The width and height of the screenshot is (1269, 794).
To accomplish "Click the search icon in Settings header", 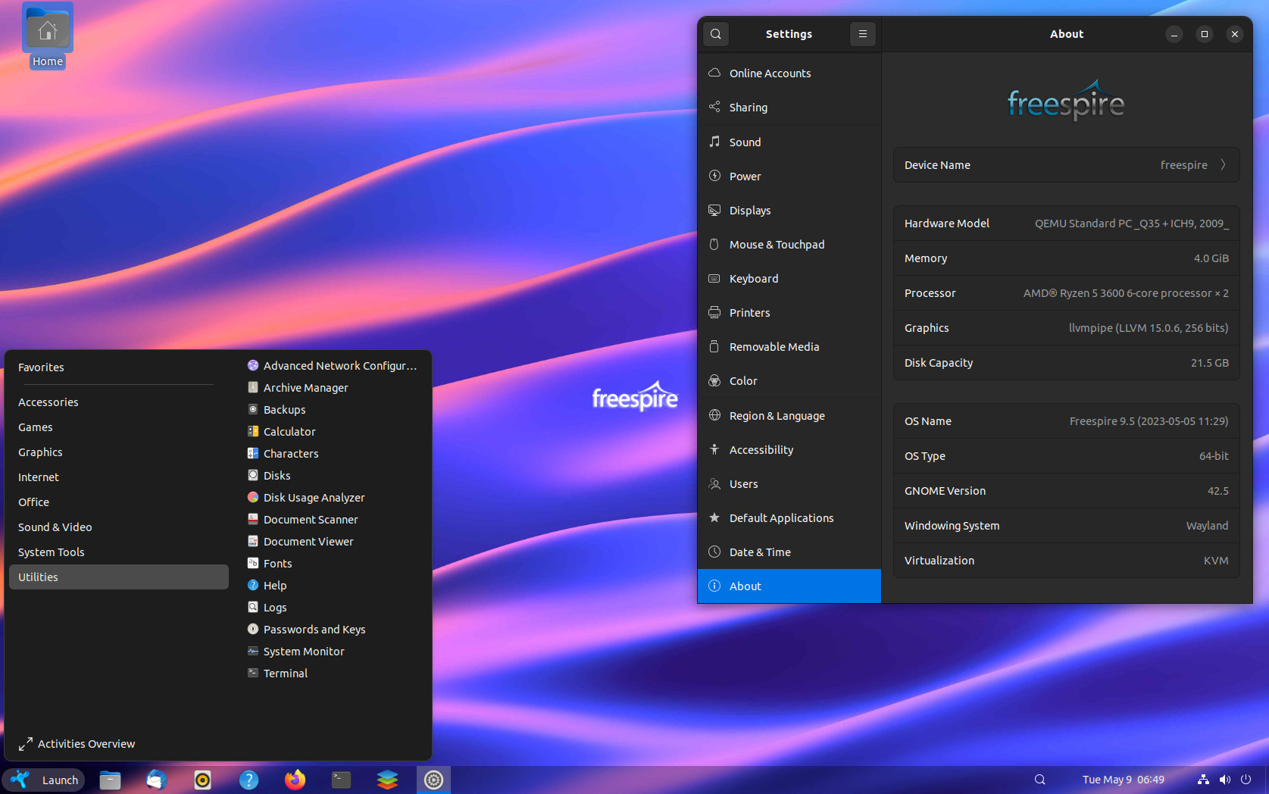I will 716,34.
